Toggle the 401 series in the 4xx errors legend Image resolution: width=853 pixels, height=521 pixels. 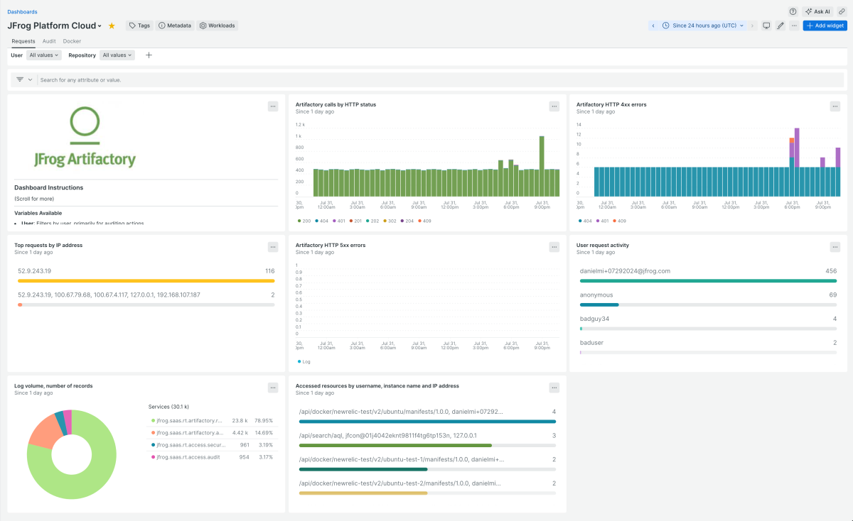click(x=603, y=221)
